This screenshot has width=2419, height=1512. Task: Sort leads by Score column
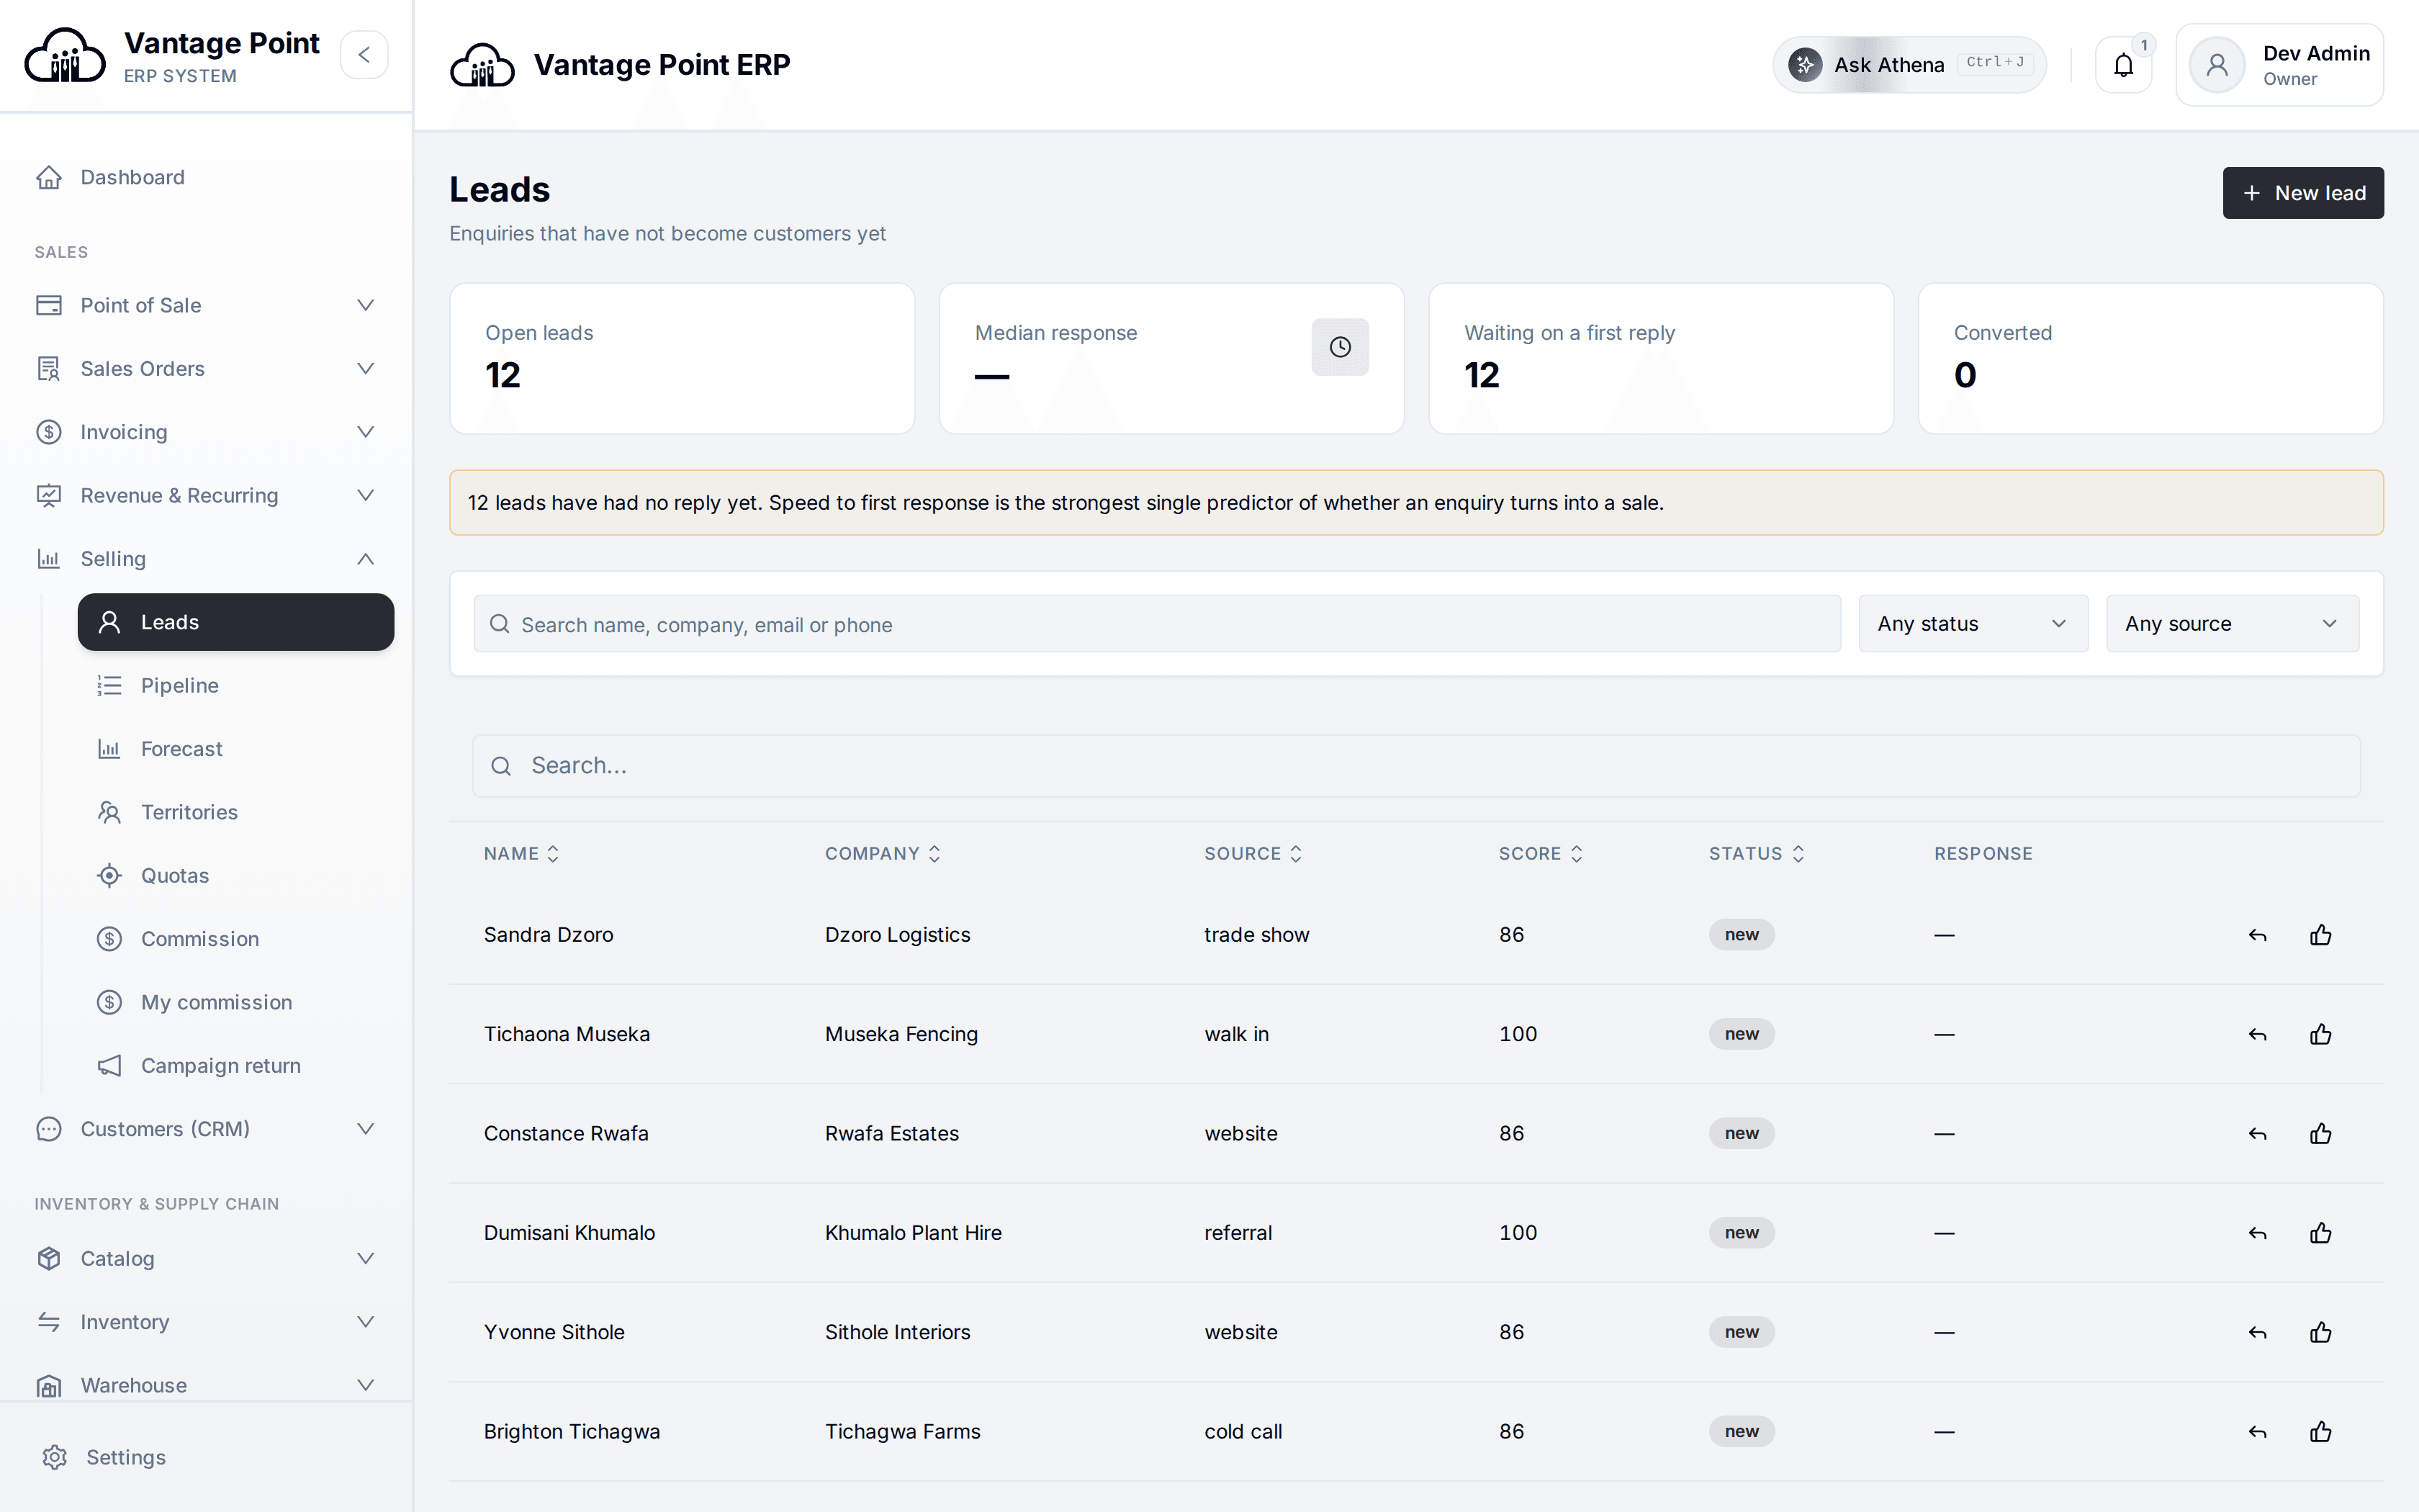pos(1541,853)
